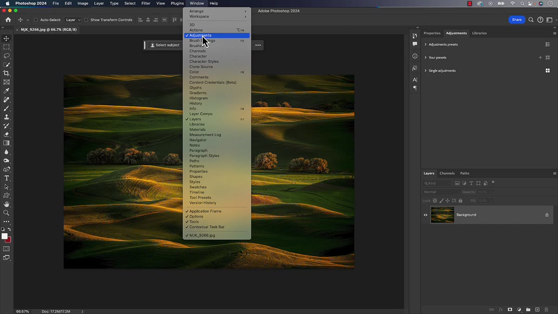
Task: Select the Lasso tool
Action: pyautogui.click(x=7, y=56)
